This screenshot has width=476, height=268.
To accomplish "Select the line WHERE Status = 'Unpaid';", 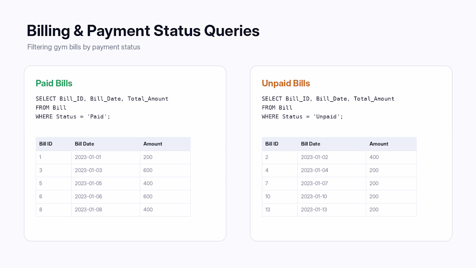I will point(302,116).
